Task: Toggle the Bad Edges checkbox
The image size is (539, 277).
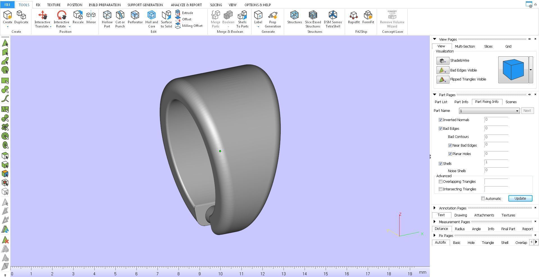Action: pos(440,129)
